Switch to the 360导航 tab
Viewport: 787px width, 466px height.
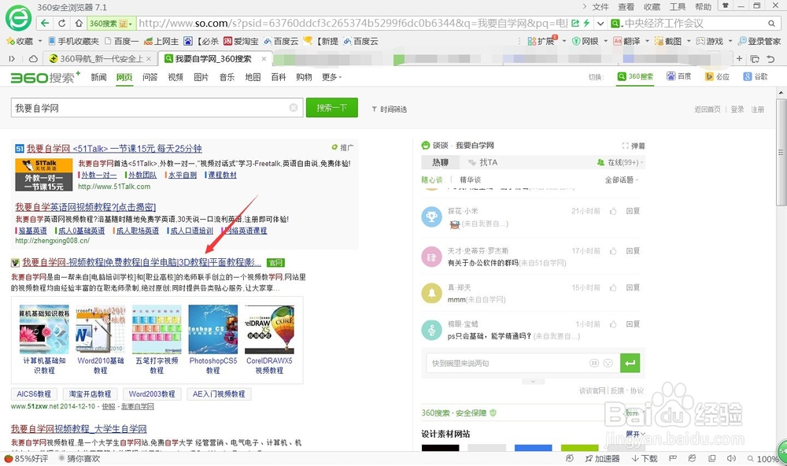tap(100, 59)
